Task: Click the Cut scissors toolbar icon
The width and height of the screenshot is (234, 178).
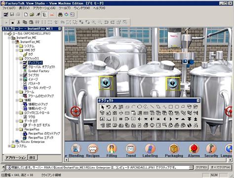Action: pos(19,22)
